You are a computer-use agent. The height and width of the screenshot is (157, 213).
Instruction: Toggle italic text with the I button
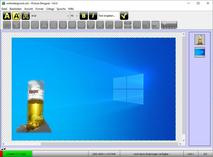point(93,16)
